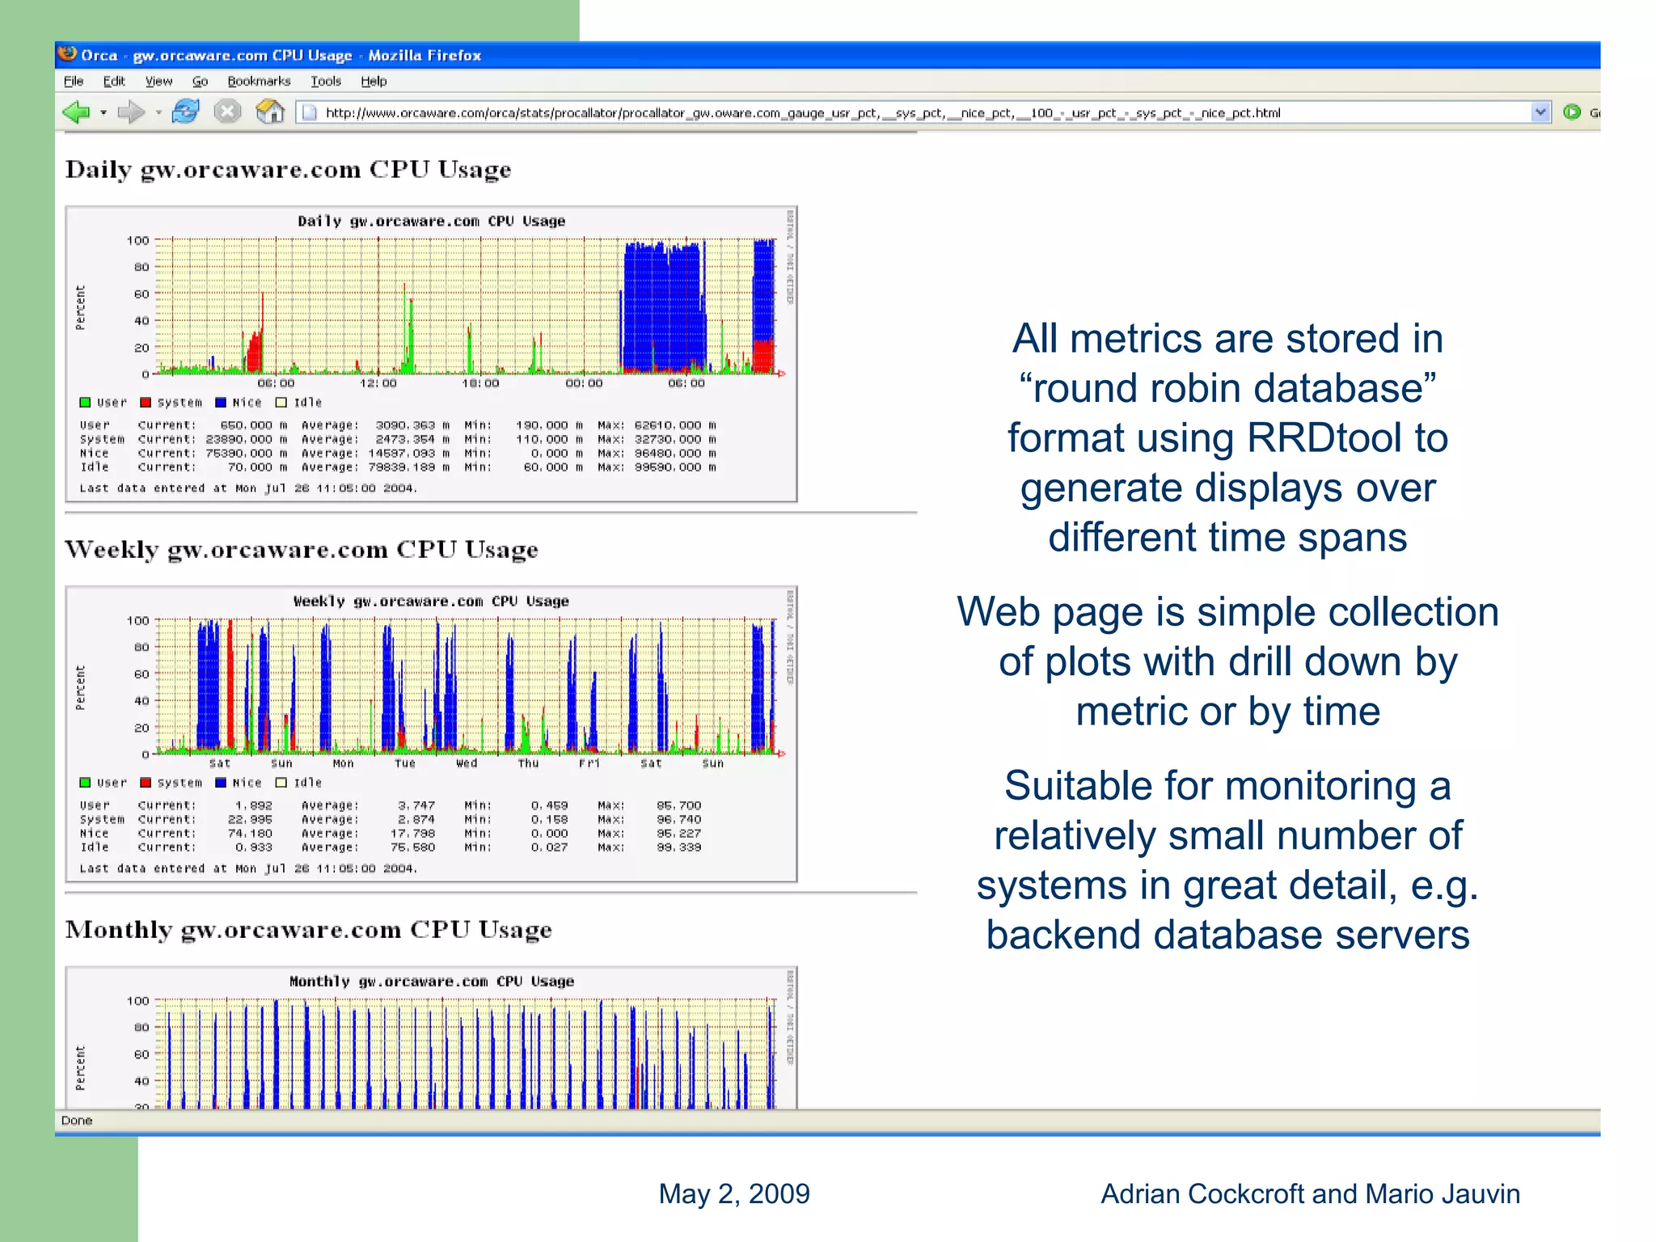The height and width of the screenshot is (1242, 1656).
Task: Go to the Home page icon
Action: pyautogui.click(x=270, y=112)
